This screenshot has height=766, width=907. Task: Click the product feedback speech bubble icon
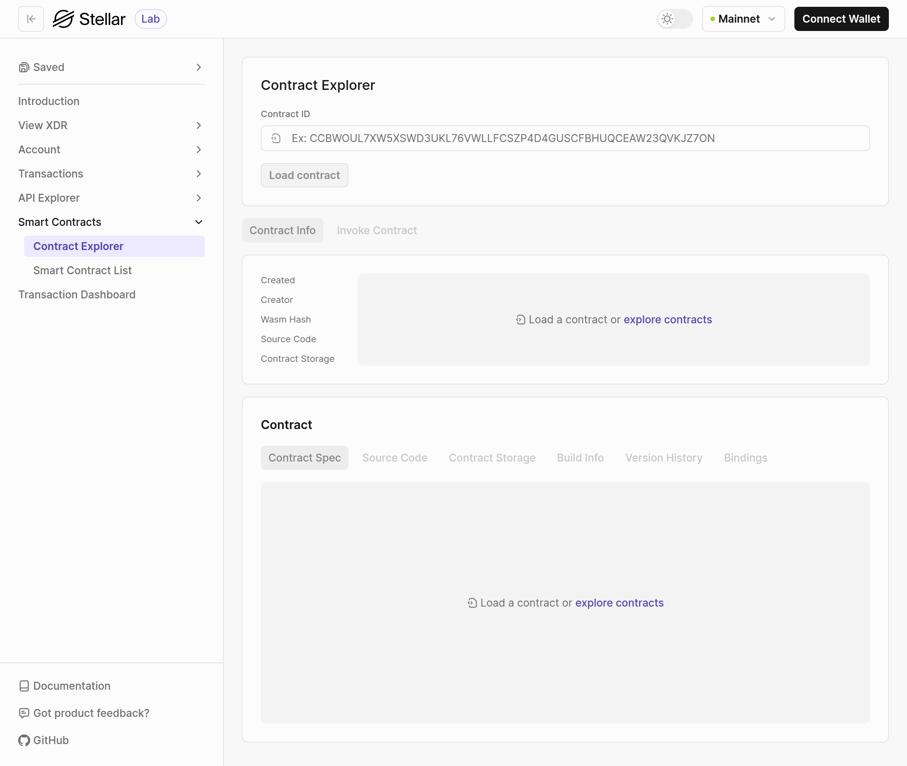pyautogui.click(x=24, y=713)
